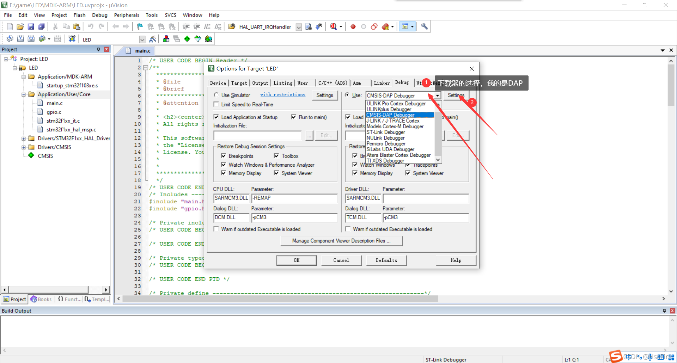Click the Save All icon
The image size is (677, 363).
42,26
